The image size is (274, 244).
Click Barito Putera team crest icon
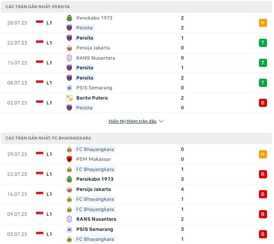(x=69, y=98)
